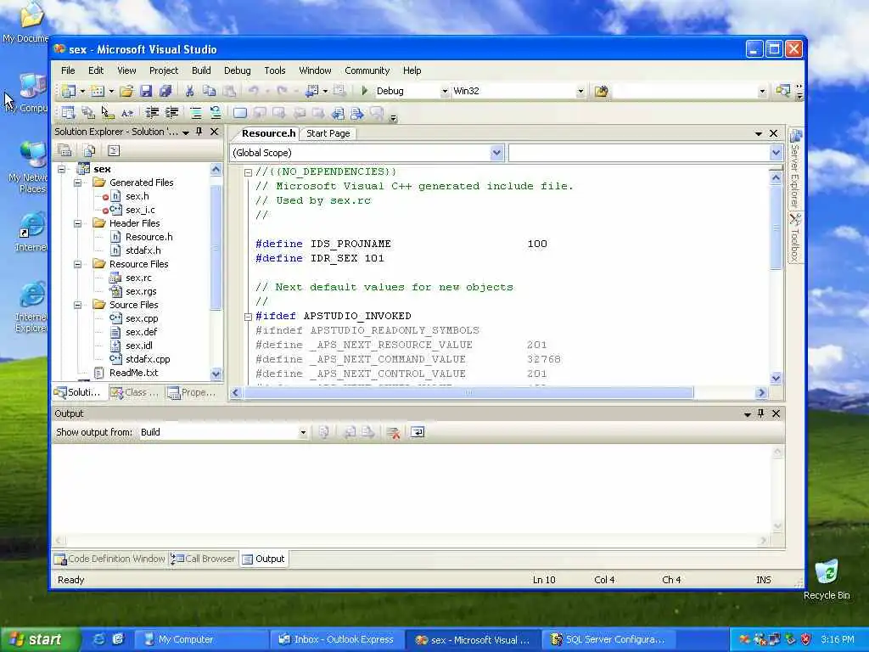Click the code editor vertical scroll down arrow
The height and width of the screenshot is (652, 869).
coord(776,378)
